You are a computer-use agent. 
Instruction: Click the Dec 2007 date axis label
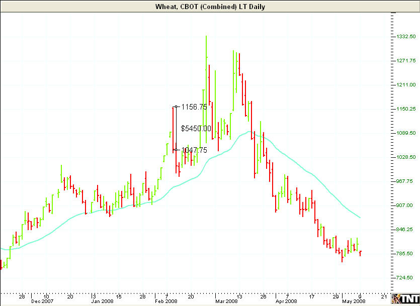tap(42, 301)
